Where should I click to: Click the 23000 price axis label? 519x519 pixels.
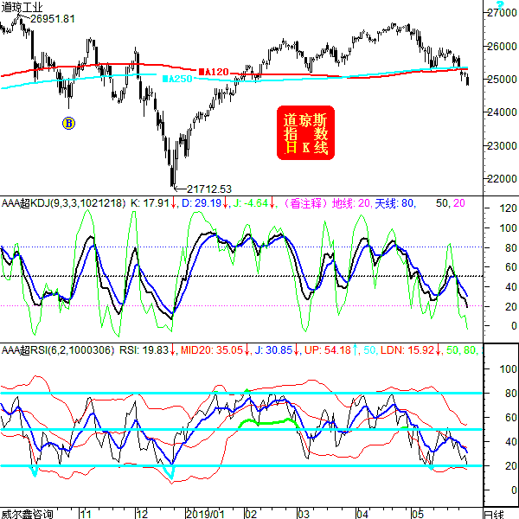(x=503, y=145)
